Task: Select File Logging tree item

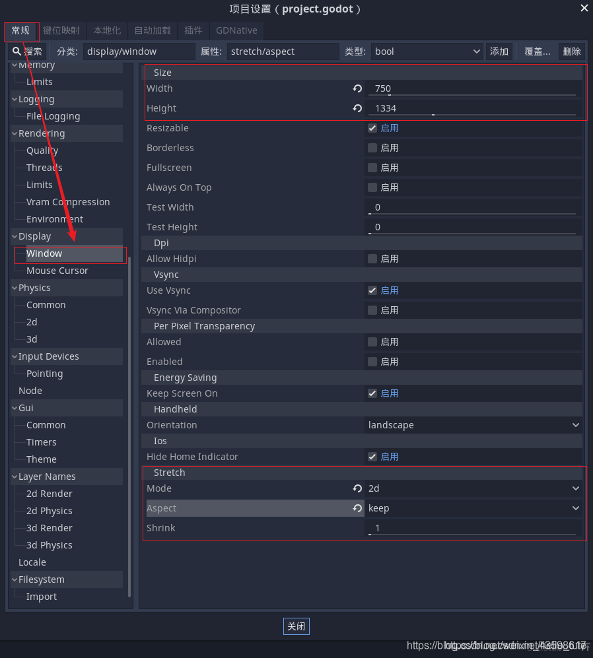Action: 53,116
